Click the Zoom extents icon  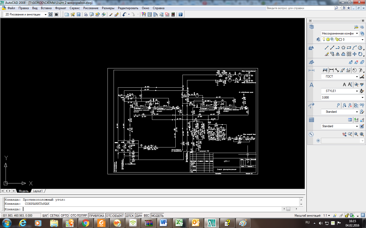pyautogui.click(x=362, y=134)
